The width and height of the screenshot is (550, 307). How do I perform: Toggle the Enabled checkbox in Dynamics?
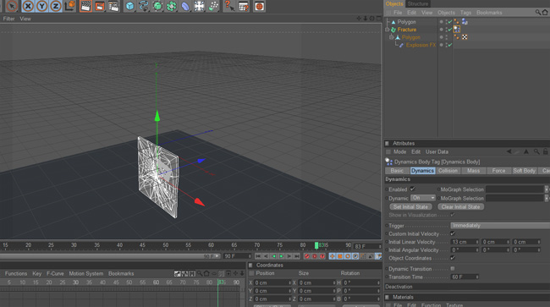click(x=413, y=189)
